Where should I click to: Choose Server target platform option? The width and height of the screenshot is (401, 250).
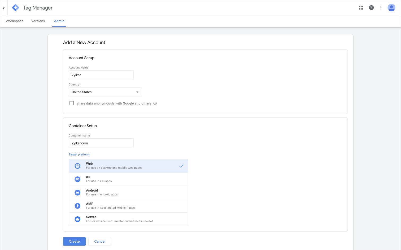point(128,219)
